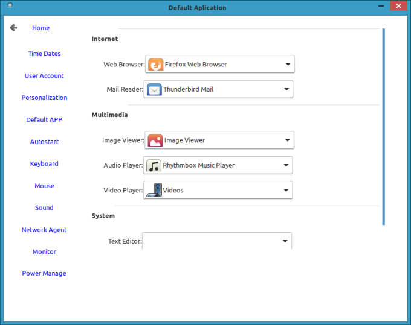Open the Network Agent section
411x325 pixels.
(x=44, y=230)
